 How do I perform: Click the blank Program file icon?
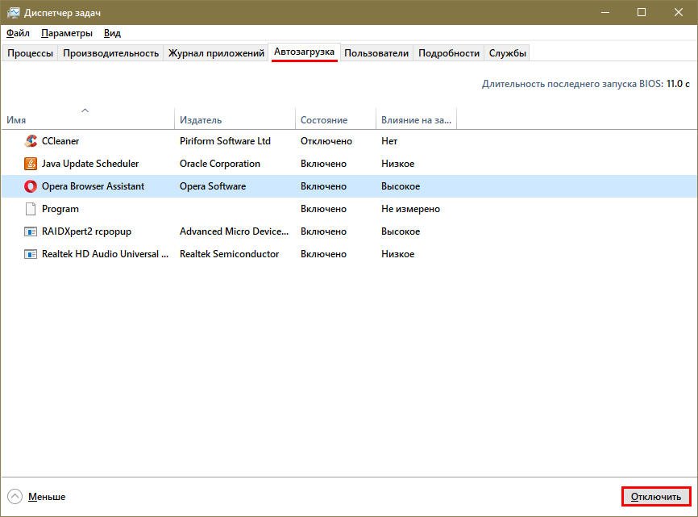(31, 209)
